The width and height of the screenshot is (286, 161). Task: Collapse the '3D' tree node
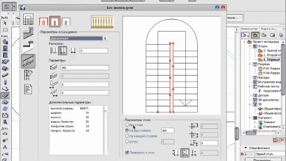click(250, 104)
